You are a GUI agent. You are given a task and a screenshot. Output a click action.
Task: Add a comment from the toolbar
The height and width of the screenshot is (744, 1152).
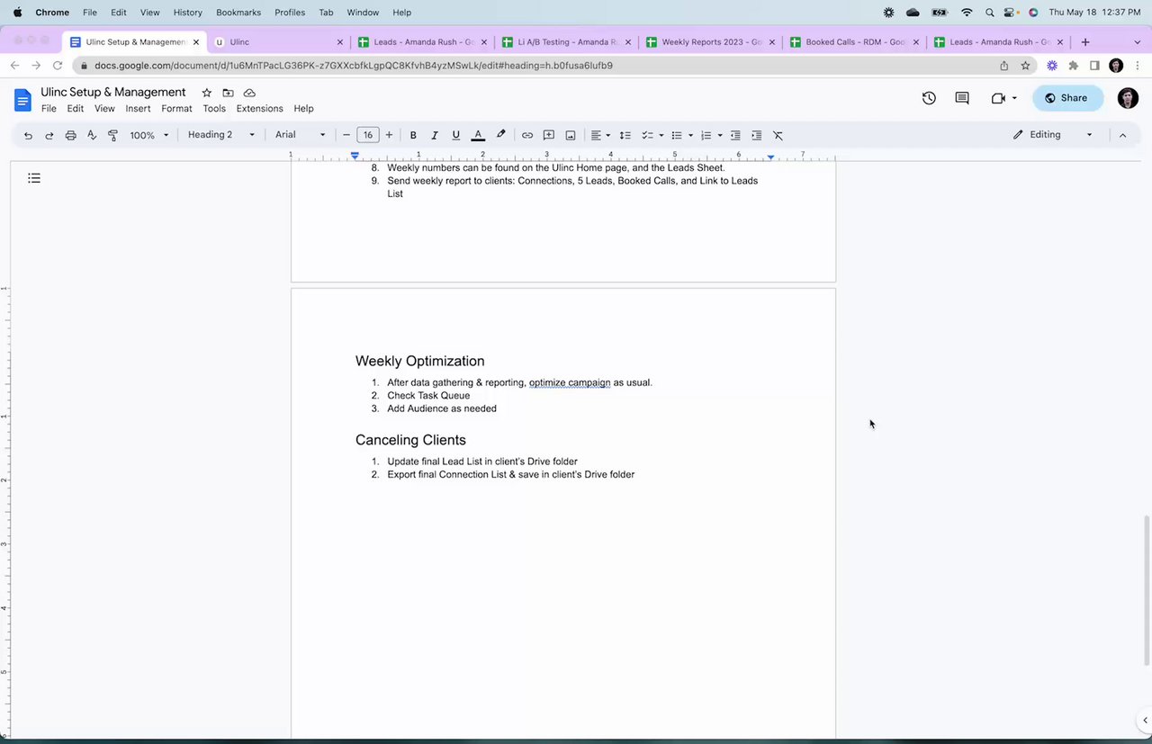coord(549,135)
